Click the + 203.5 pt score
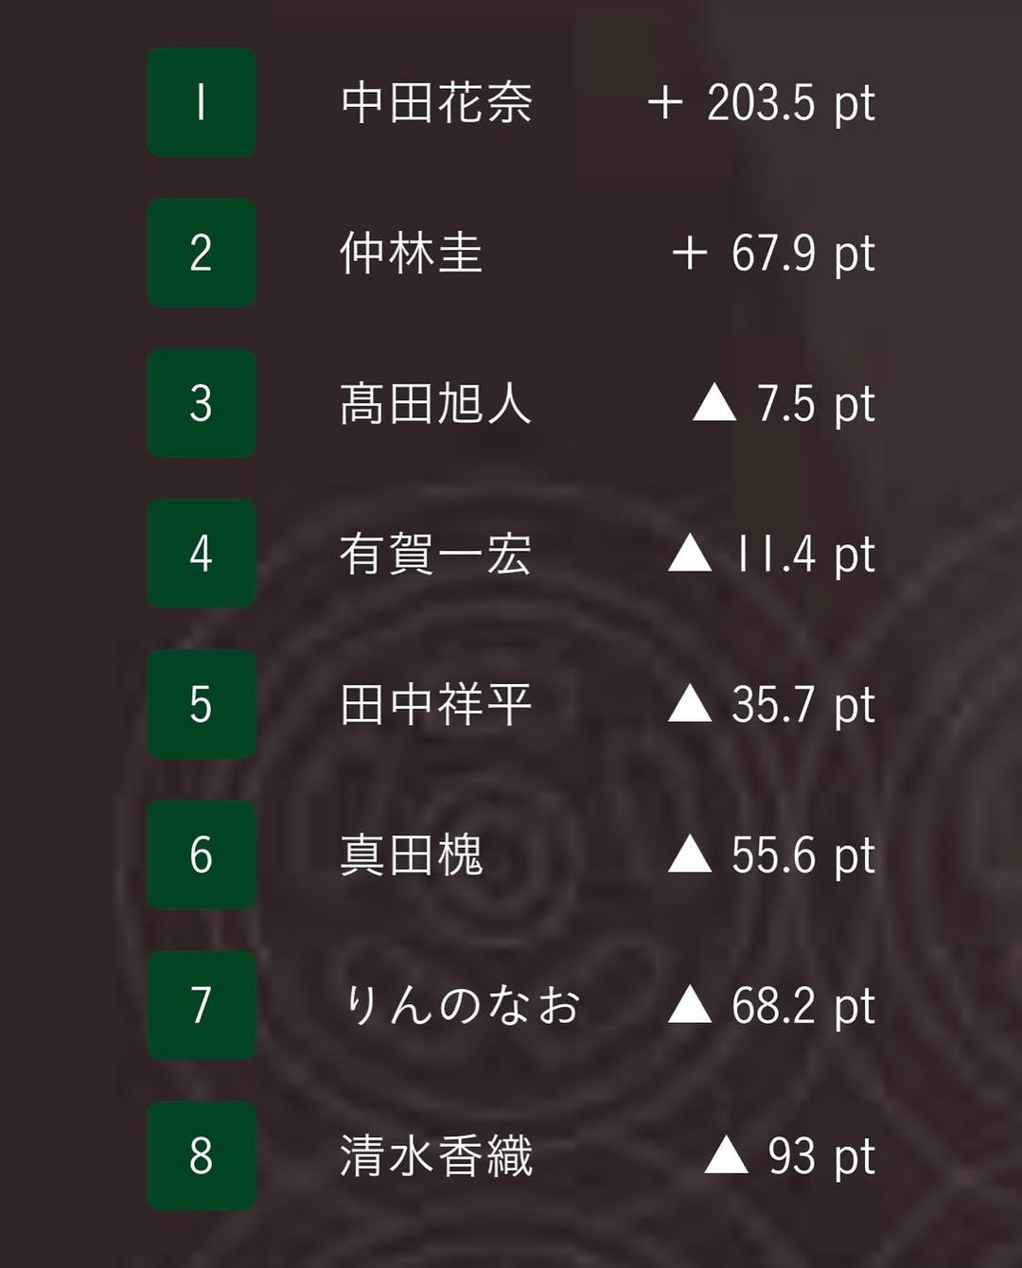Viewport: 1022px width, 1268px height. pos(762,103)
